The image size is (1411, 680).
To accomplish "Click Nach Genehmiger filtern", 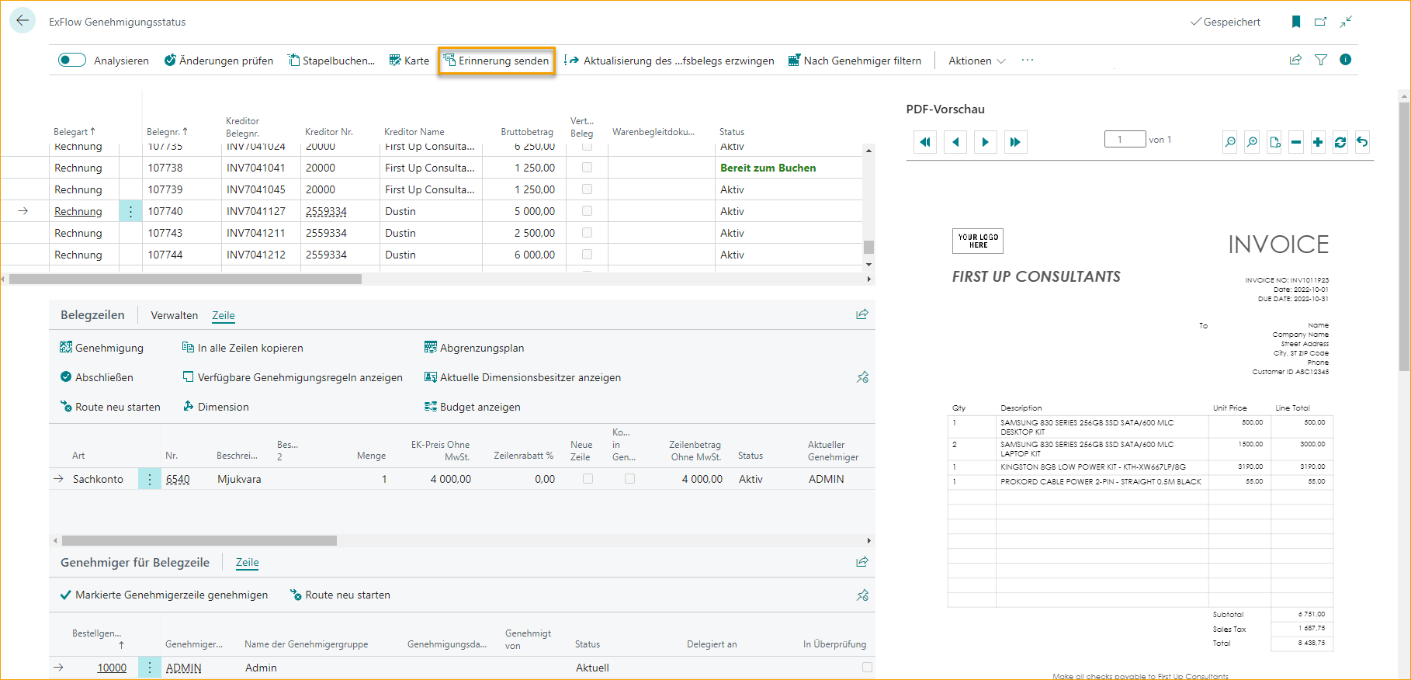I will pos(855,61).
